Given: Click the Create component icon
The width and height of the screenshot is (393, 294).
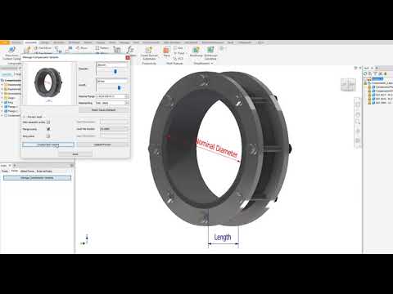Looking at the screenshot, I should [28, 49].
